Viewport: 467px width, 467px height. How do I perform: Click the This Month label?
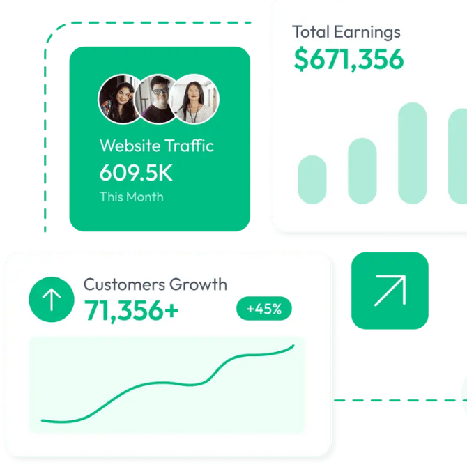coord(131,197)
